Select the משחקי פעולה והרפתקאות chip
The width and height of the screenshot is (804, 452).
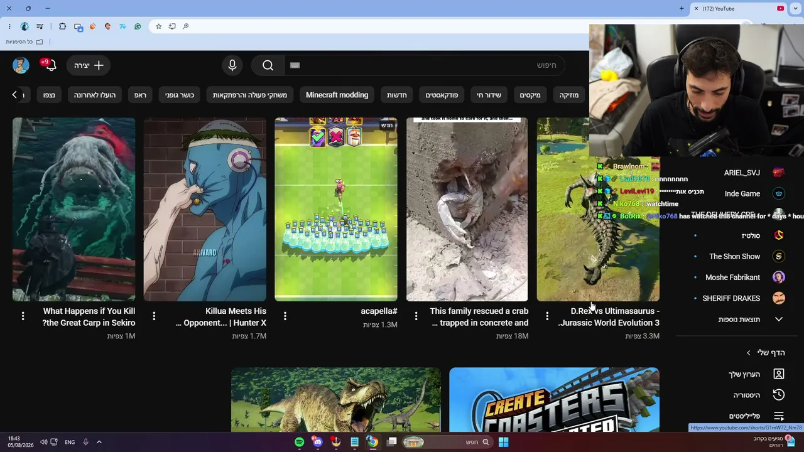pos(250,95)
